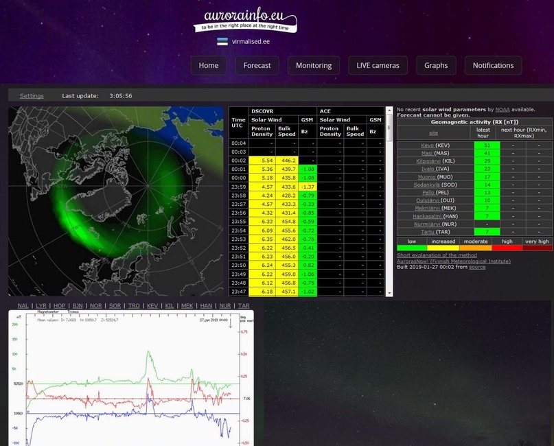Screen dimensions: 554x446
Task: Click the last update time 3:05:56
Action: [121, 95]
